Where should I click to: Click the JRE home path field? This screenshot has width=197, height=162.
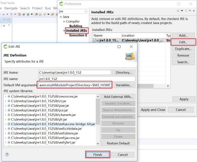[x=75, y=73]
